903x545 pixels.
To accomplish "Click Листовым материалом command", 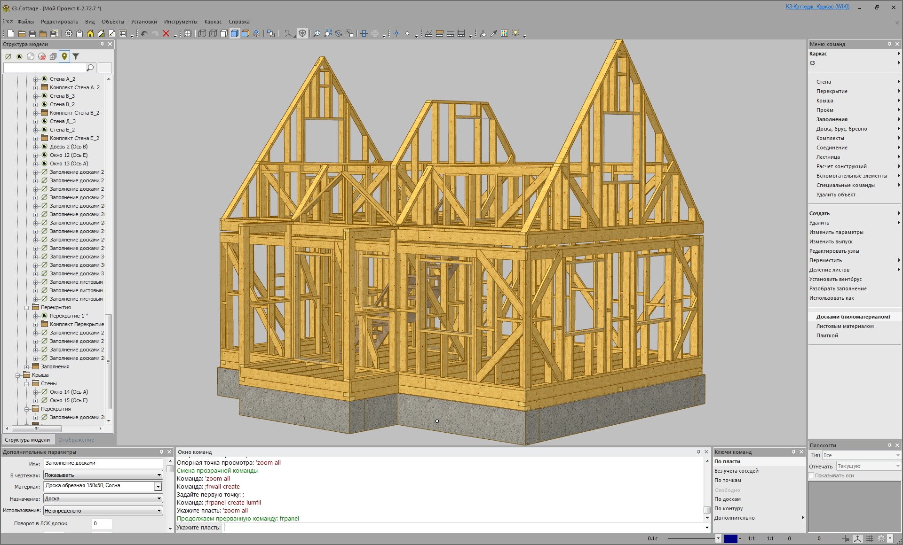I will (845, 326).
